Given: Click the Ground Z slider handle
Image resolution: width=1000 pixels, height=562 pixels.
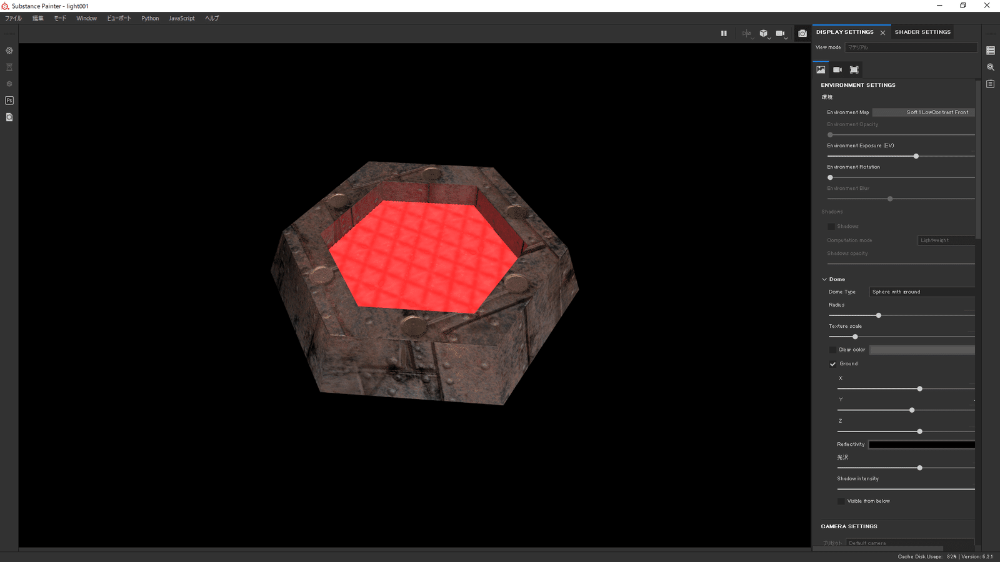Looking at the screenshot, I should pos(920,431).
